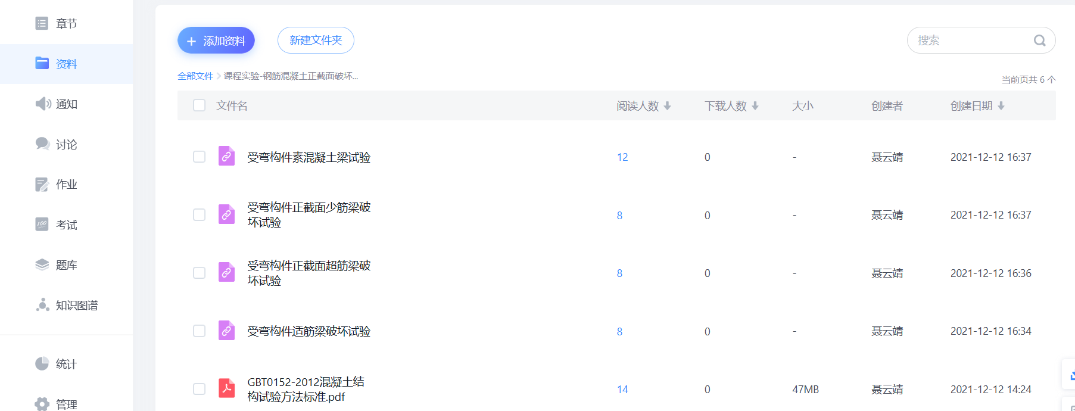
Task: Sort by 创建日期 arrow
Action: (x=1001, y=106)
